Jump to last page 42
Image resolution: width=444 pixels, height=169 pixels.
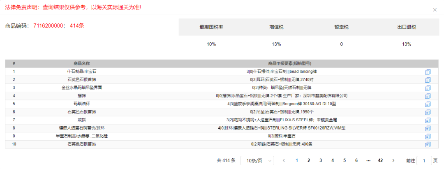pyautogui.click(x=380, y=160)
